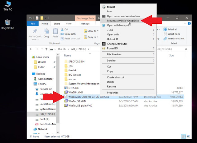Click Boot (X:) in navigation pane
The height and width of the screenshot is (143, 197).
(42, 119)
